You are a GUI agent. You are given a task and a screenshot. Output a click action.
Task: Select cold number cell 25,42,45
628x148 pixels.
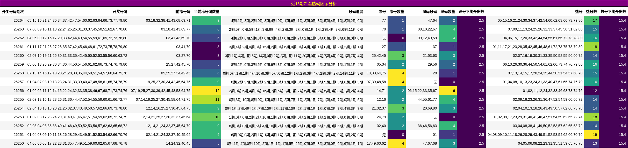pos(379,56)
